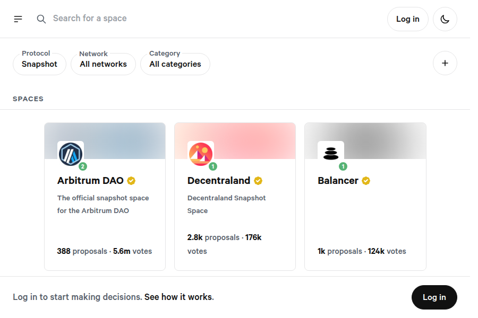Open the sidebar hamburger menu

(18, 19)
